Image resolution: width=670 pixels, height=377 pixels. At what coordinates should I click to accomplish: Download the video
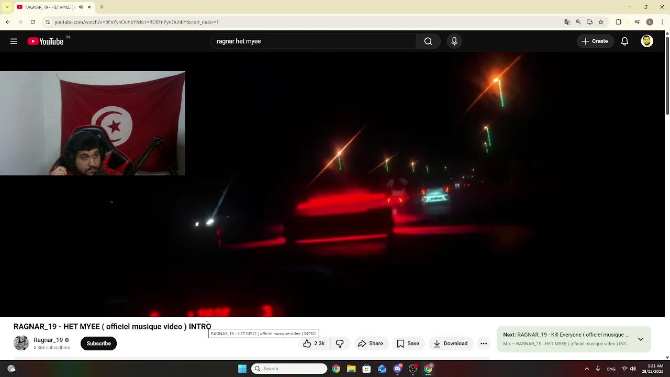pos(451,343)
